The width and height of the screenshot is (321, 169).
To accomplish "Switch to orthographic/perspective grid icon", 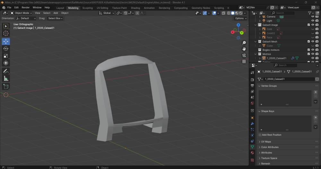I will tap(244, 61).
